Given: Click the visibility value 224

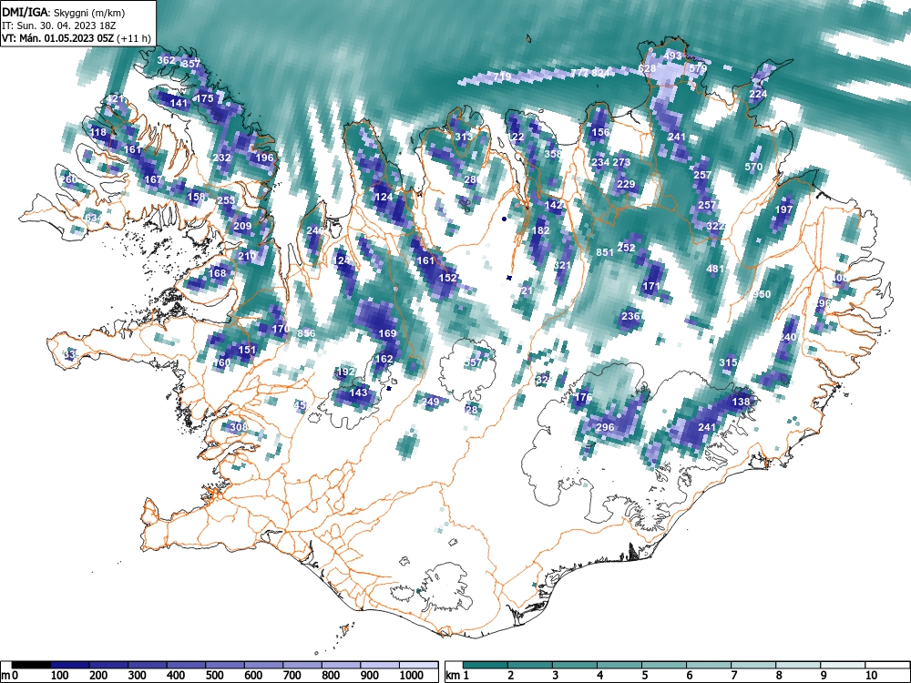Looking at the screenshot, I should coord(758,94).
